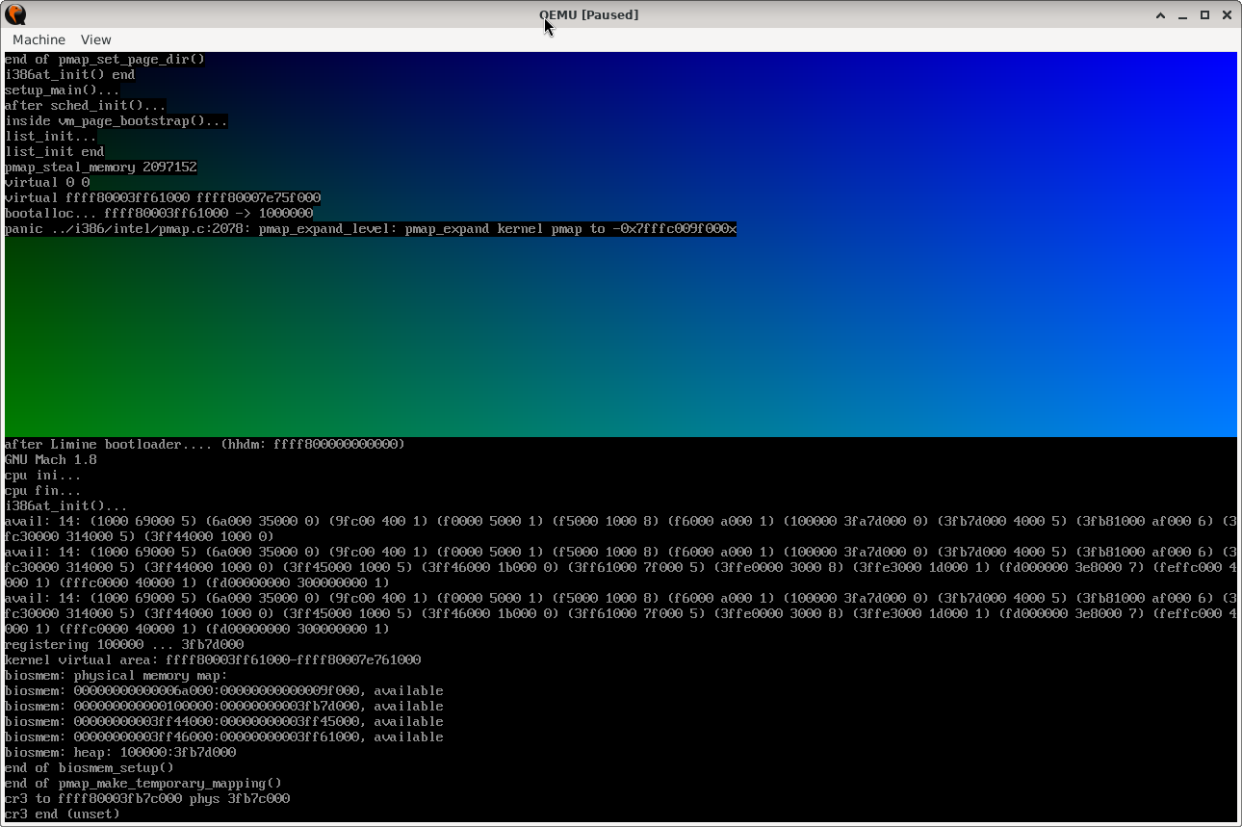Open the View menu

click(x=96, y=39)
